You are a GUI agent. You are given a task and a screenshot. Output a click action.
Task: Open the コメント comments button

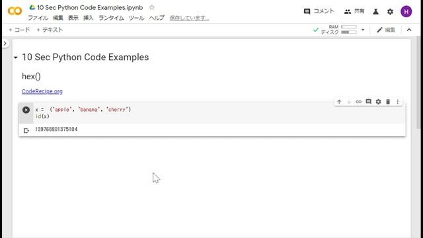click(319, 11)
